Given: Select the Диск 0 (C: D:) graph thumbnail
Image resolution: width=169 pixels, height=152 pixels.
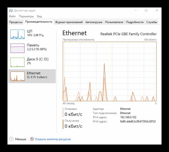Looking at the screenshot, I should pos(17,62).
